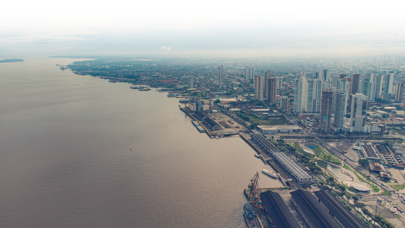Click the gray ship docked below the crane
Screen dimensions: 405x228
click(249, 211)
